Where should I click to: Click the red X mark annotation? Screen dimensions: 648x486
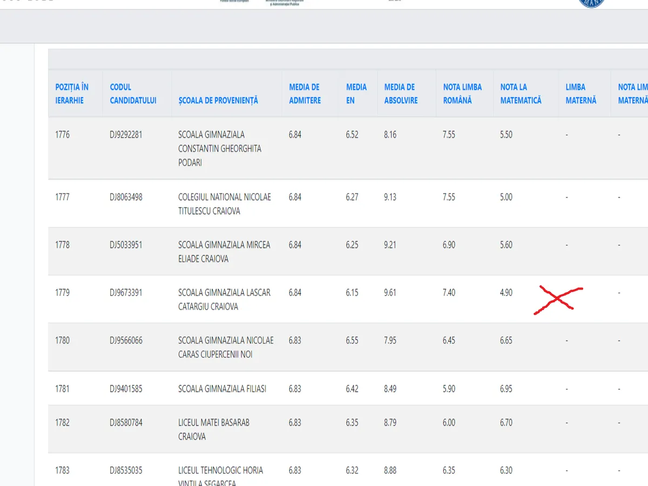coord(557,300)
